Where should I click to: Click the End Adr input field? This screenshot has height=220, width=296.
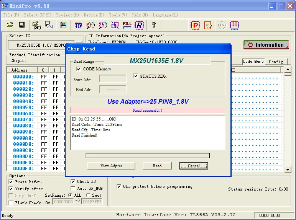coord(113,89)
